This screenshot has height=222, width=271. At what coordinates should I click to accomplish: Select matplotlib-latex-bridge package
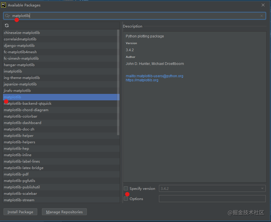tap(61, 168)
